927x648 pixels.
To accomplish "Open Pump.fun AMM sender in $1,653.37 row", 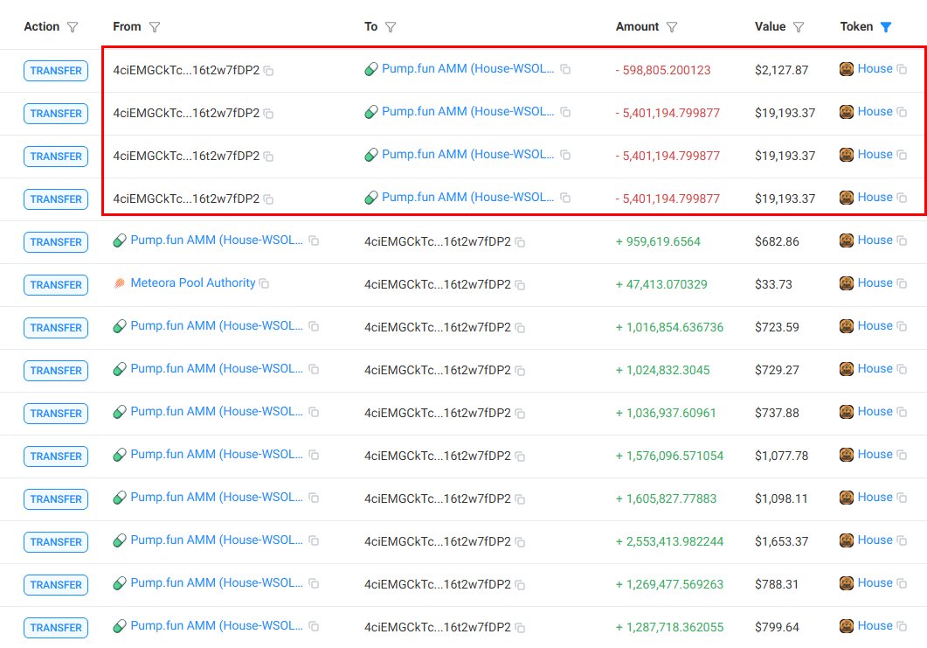I will click(x=216, y=540).
